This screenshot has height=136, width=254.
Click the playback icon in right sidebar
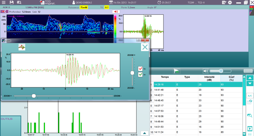point(249,129)
